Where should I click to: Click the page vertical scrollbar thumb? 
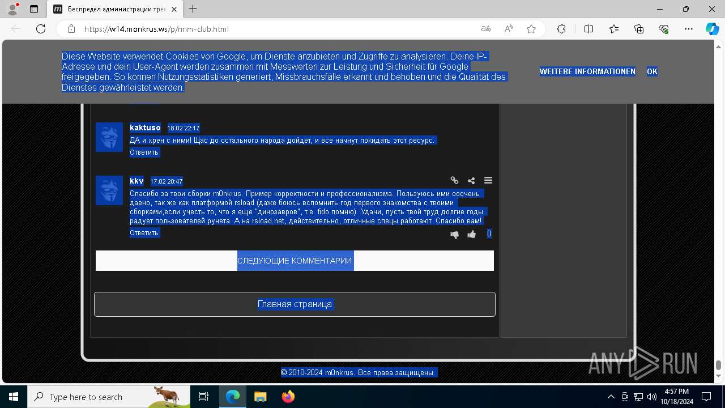coord(719,365)
